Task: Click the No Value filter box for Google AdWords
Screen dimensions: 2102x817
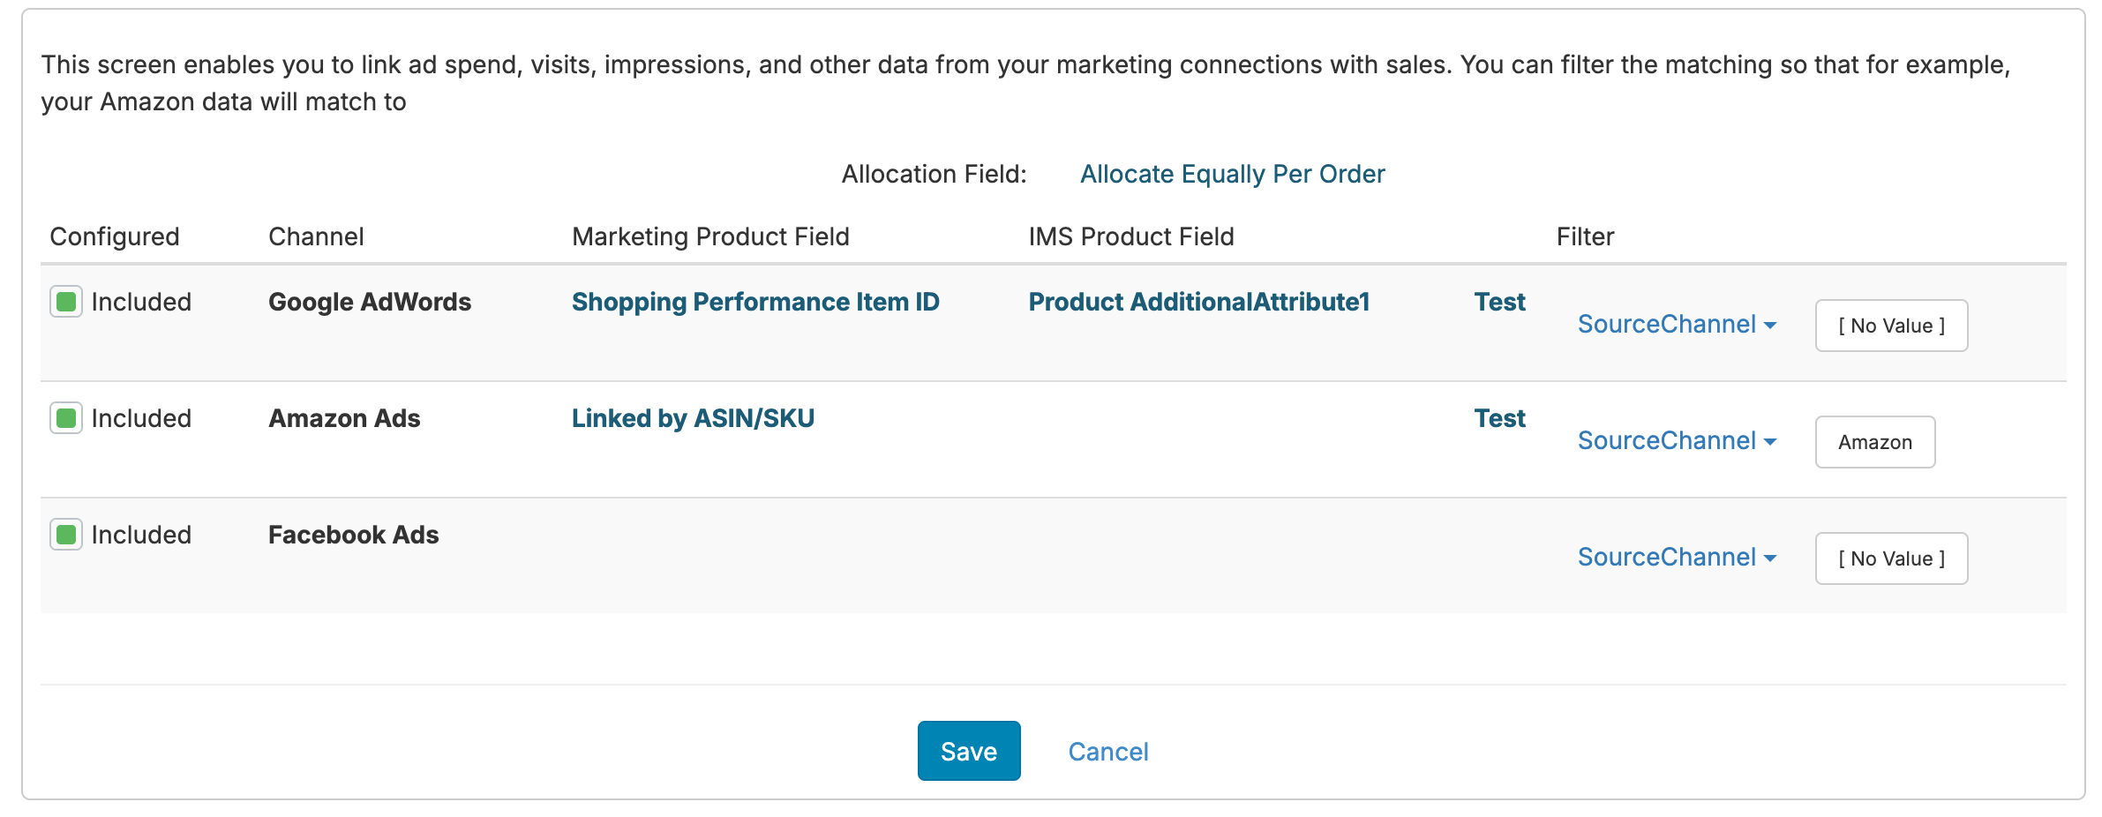Action: click(x=1890, y=326)
